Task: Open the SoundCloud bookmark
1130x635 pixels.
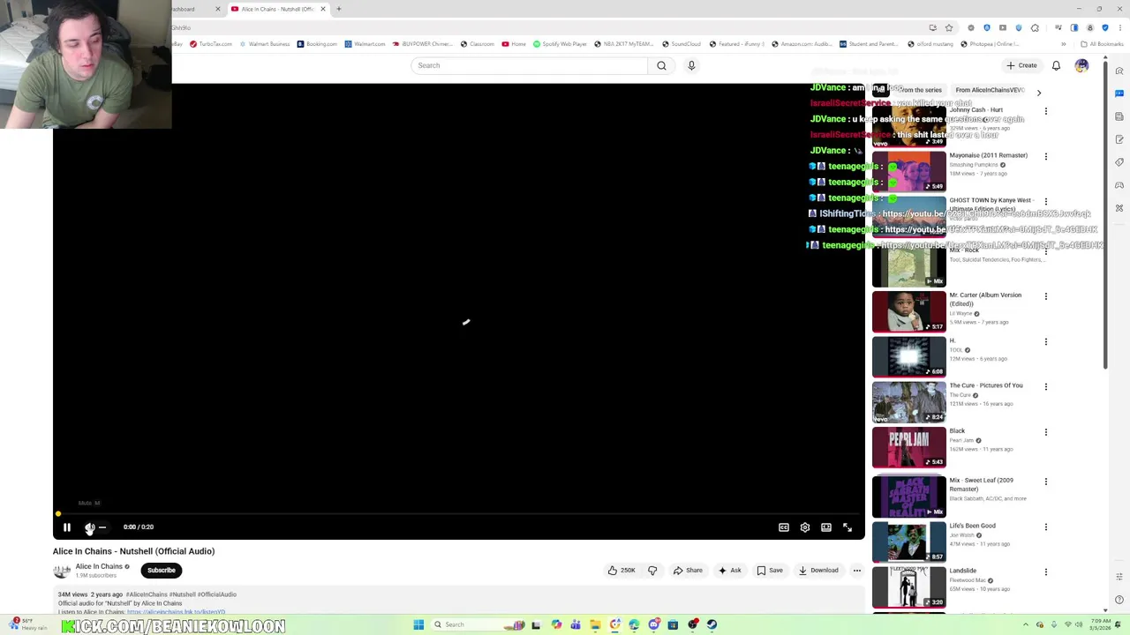Action: (681, 44)
